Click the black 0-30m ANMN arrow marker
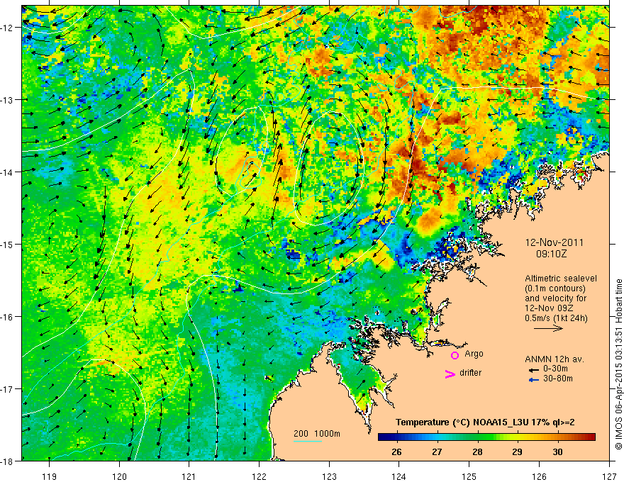 (x=534, y=370)
